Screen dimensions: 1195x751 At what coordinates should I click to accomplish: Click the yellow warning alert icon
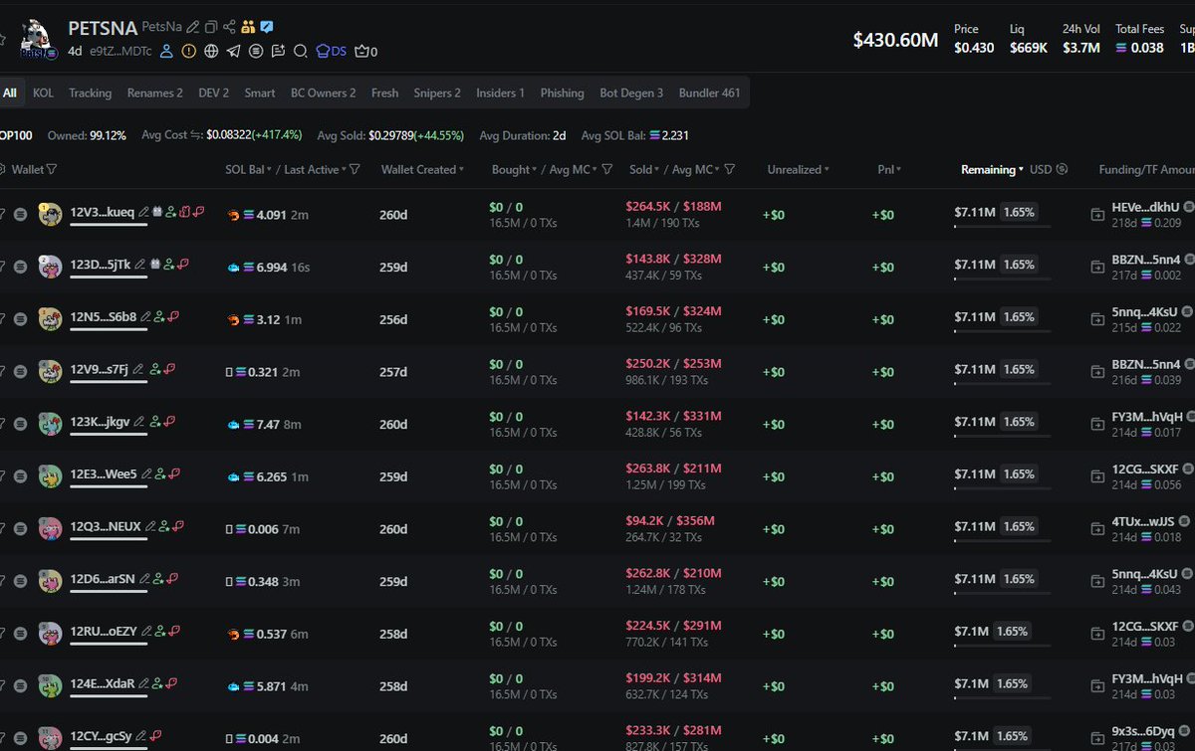click(189, 51)
